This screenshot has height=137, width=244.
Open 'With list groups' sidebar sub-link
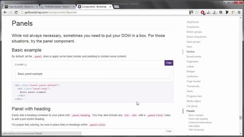[x=196, y=130]
